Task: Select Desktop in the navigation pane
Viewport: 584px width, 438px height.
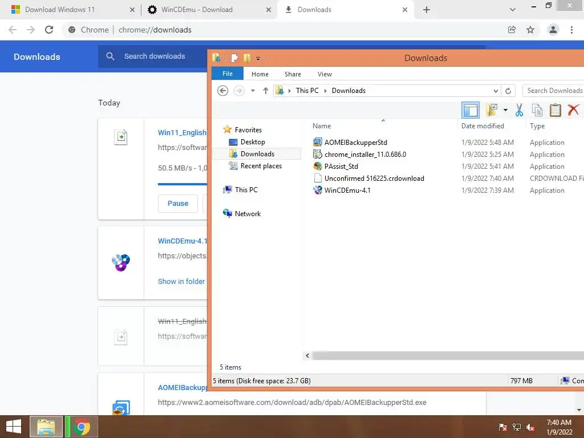Action: point(253,142)
